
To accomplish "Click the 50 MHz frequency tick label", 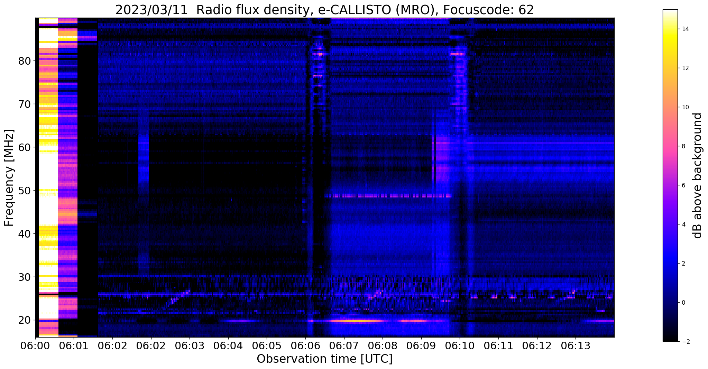I will pos(24,191).
